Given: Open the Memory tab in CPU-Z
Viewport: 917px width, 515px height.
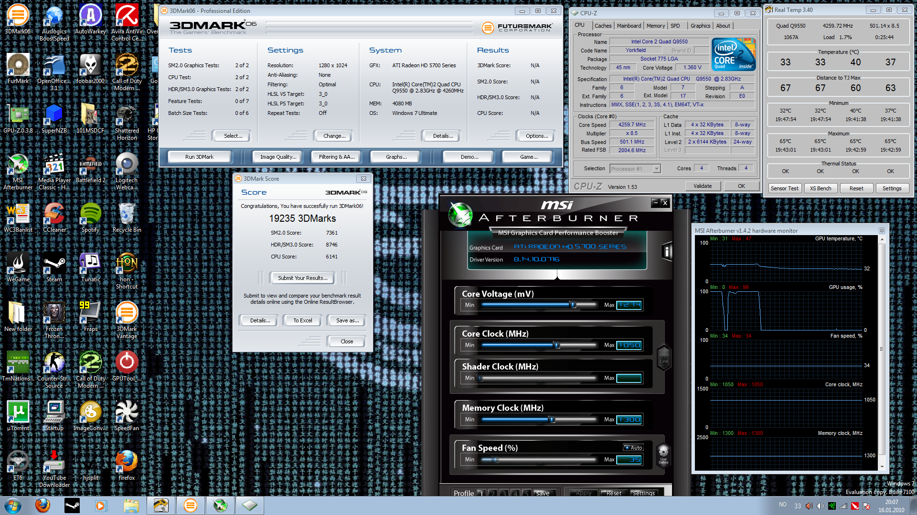Looking at the screenshot, I should point(655,26).
